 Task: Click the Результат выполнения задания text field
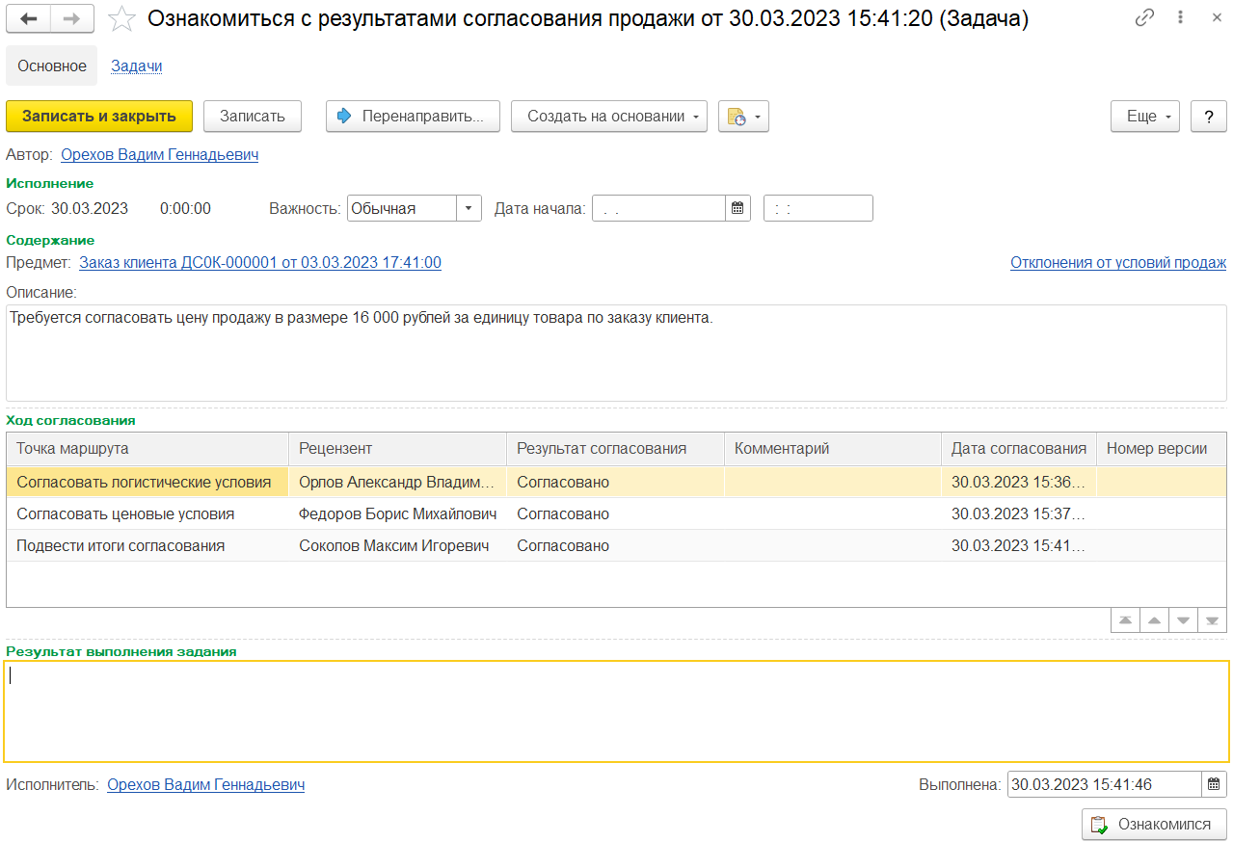point(617,711)
